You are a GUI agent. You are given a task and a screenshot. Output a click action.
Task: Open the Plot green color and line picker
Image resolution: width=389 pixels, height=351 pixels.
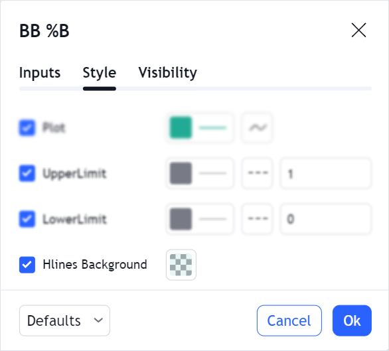click(200, 128)
